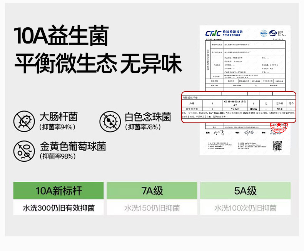Screen dimensions: 304x251
Task: Click the 抑菌率98% label
Action: coord(57,156)
